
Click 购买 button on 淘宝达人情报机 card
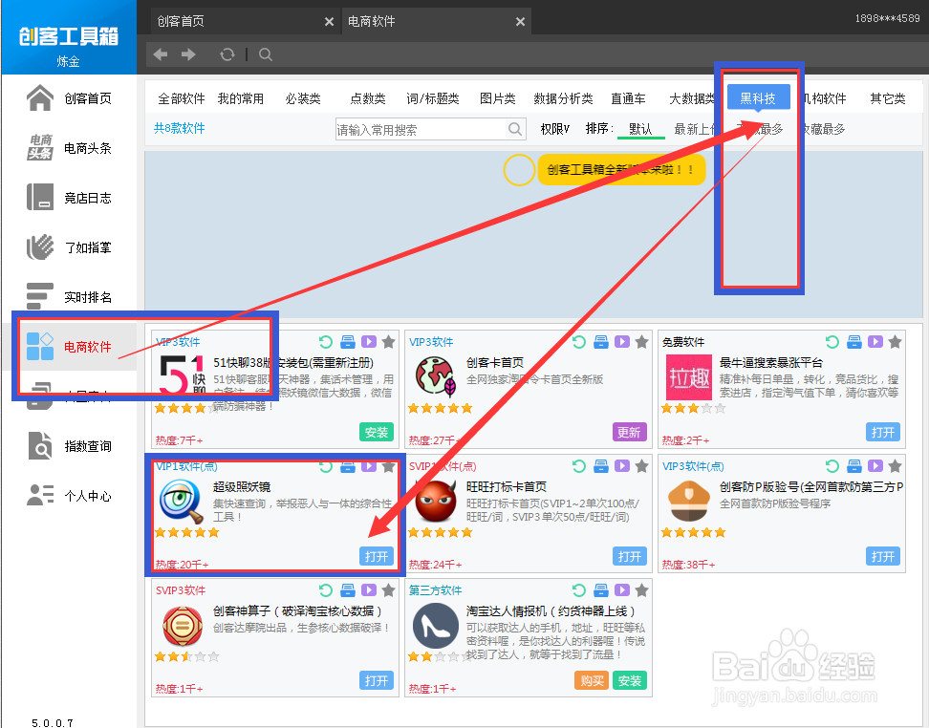pyautogui.click(x=592, y=680)
